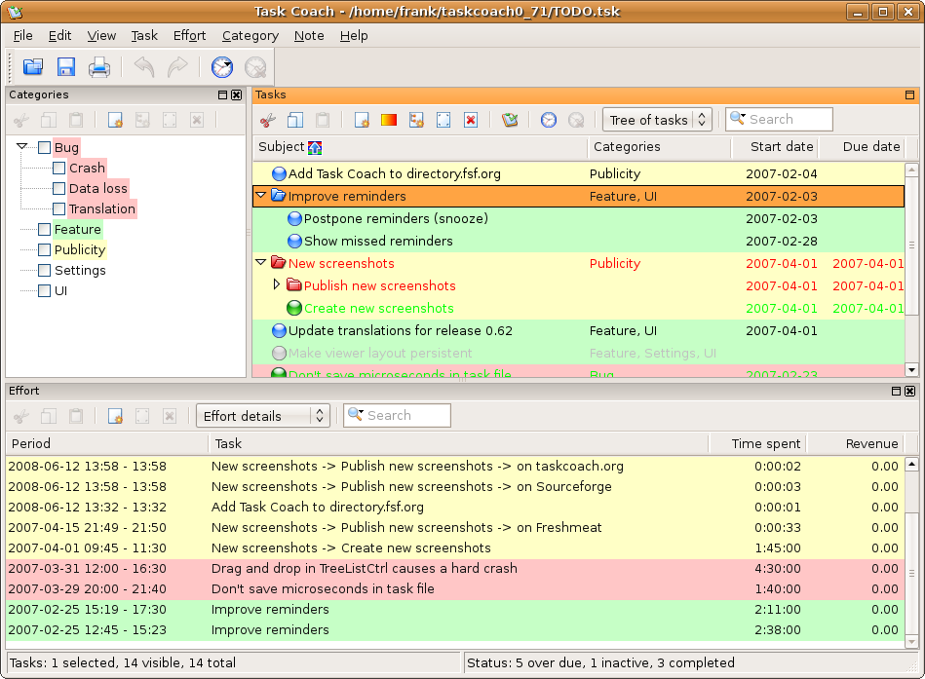Expand the Publish new screenshots task
The image size is (925, 679).
tap(277, 285)
